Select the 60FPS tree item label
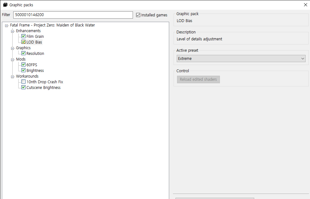310x199 pixels. [32, 65]
